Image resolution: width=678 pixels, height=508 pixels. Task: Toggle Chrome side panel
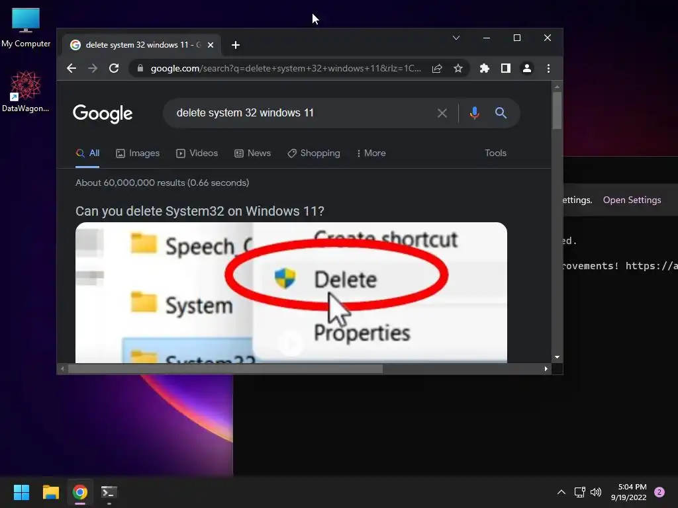point(505,68)
